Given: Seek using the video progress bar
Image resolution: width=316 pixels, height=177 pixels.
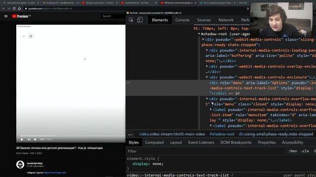Looking at the screenshot, I should [x=71, y=136].
